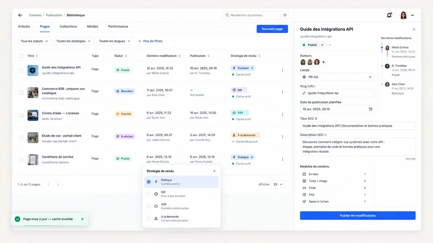Sort by Publication column
Viewport: 433px width, 243px height.
point(209,56)
